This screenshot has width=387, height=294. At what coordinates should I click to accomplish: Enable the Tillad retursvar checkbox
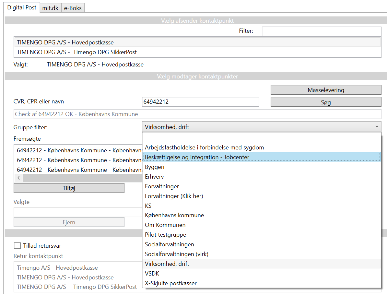point(18,246)
